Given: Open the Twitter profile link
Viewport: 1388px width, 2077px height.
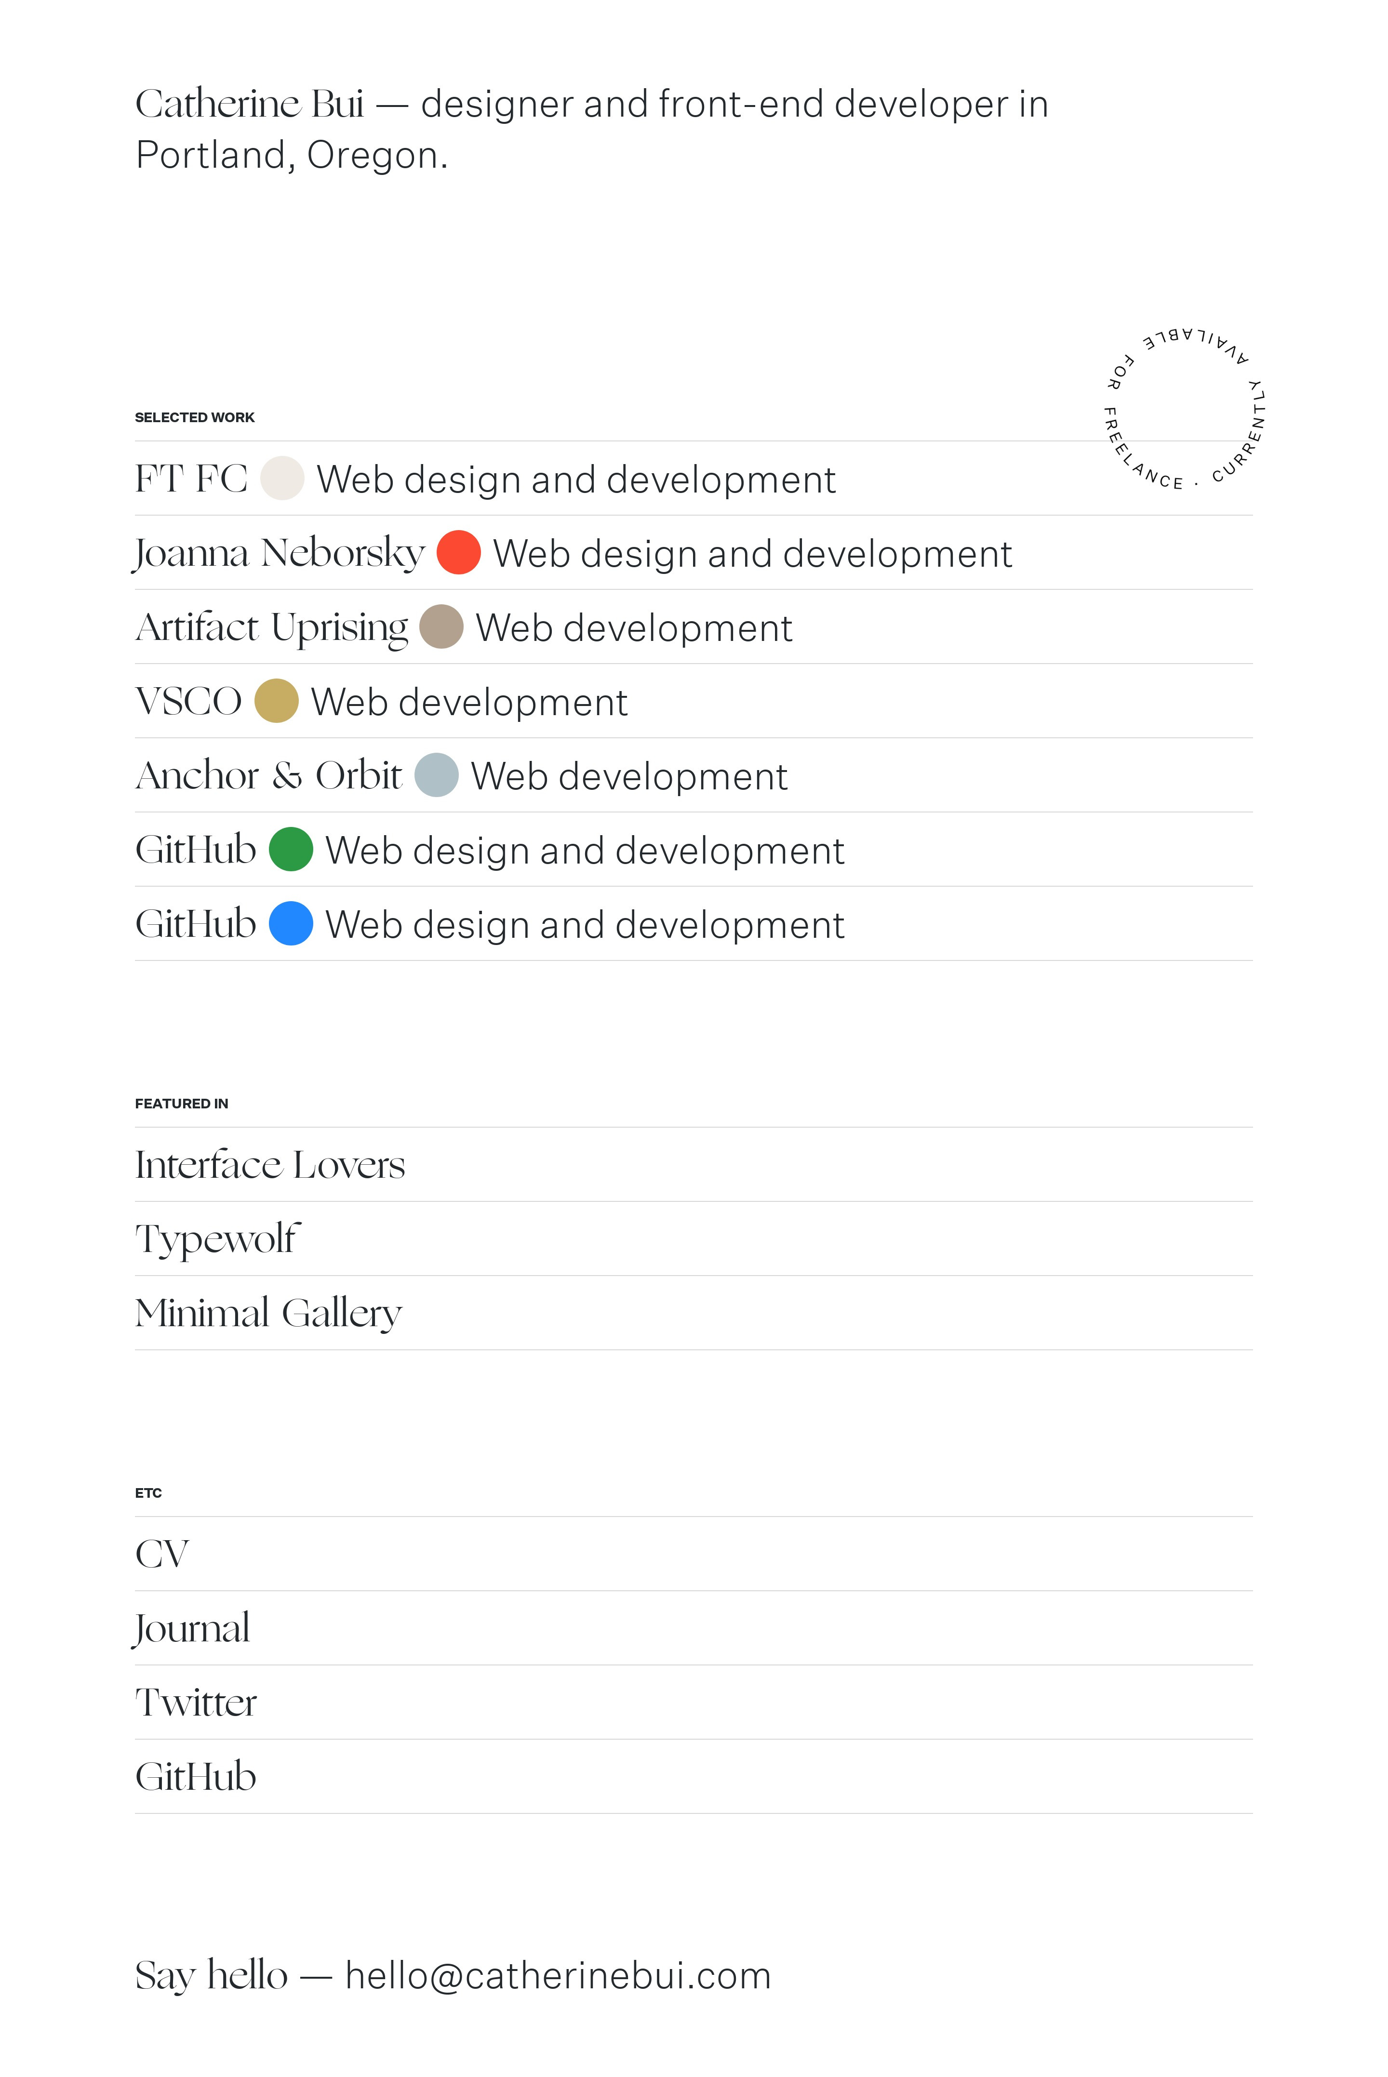Looking at the screenshot, I should tap(196, 1703).
